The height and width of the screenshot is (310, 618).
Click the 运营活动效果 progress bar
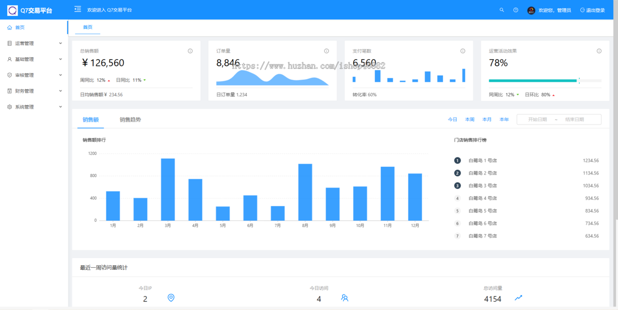coord(545,80)
